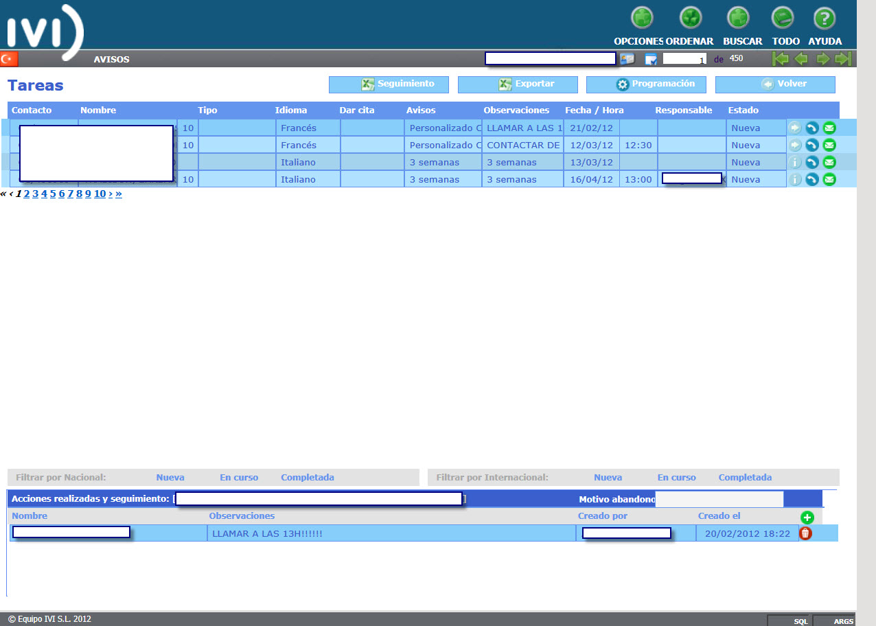Filter Nacional tasks by Completada
This screenshot has height=626, width=876.
[x=308, y=477]
